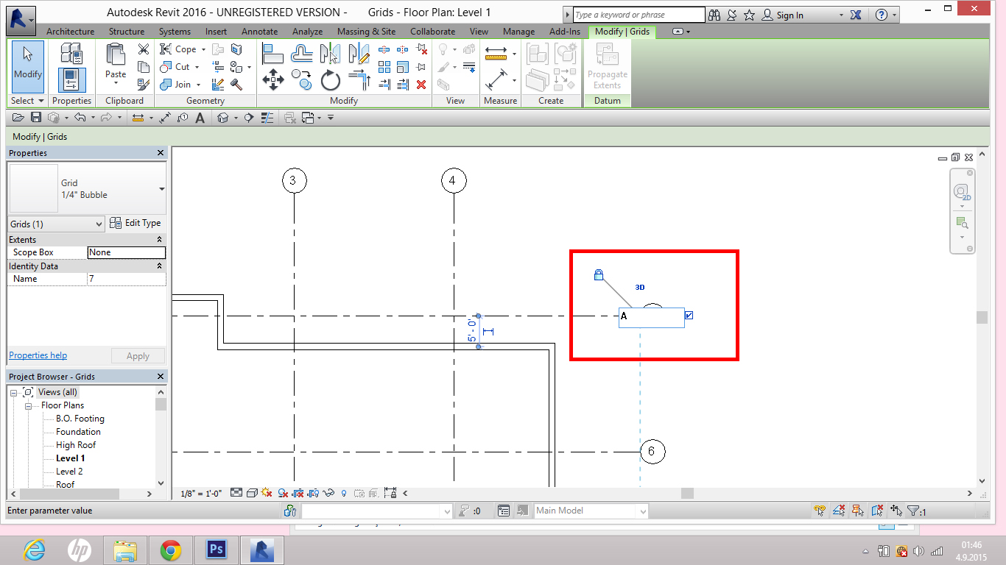
Task: Select the Move tool icon
Action: tap(272, 79)
